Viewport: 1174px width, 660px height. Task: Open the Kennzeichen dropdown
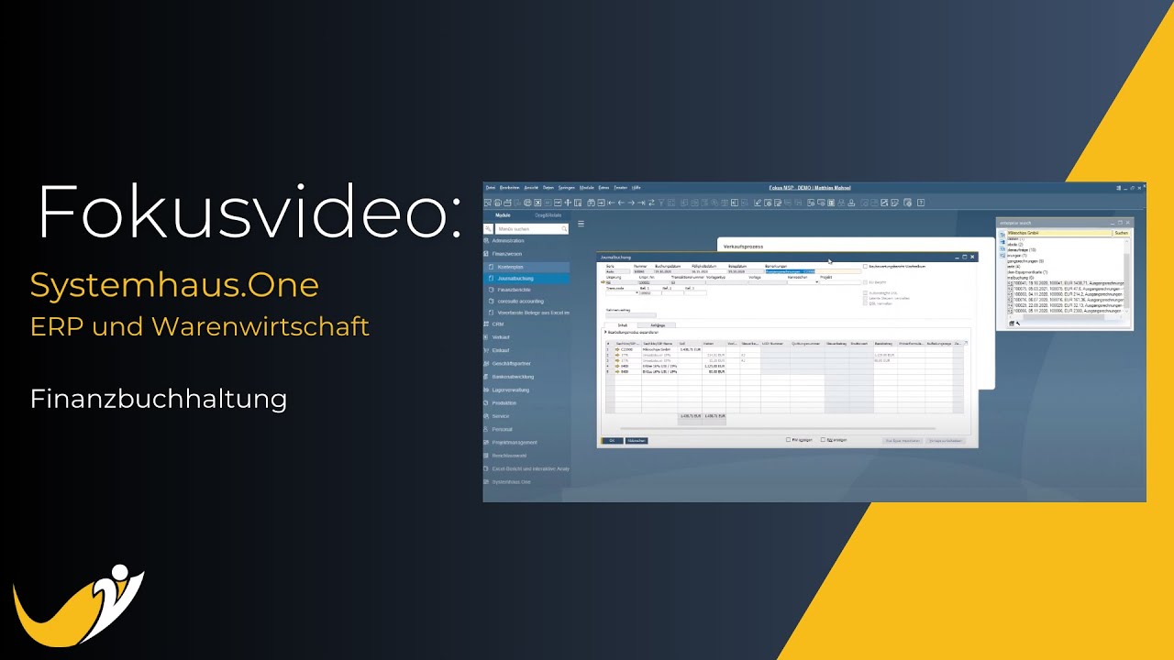tap(816, 282)
